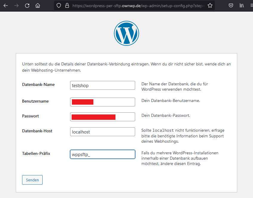Bookmark this page with the star icon
Image resolution: width=253 pixels, height=198 pixels.
click(210, 6)
